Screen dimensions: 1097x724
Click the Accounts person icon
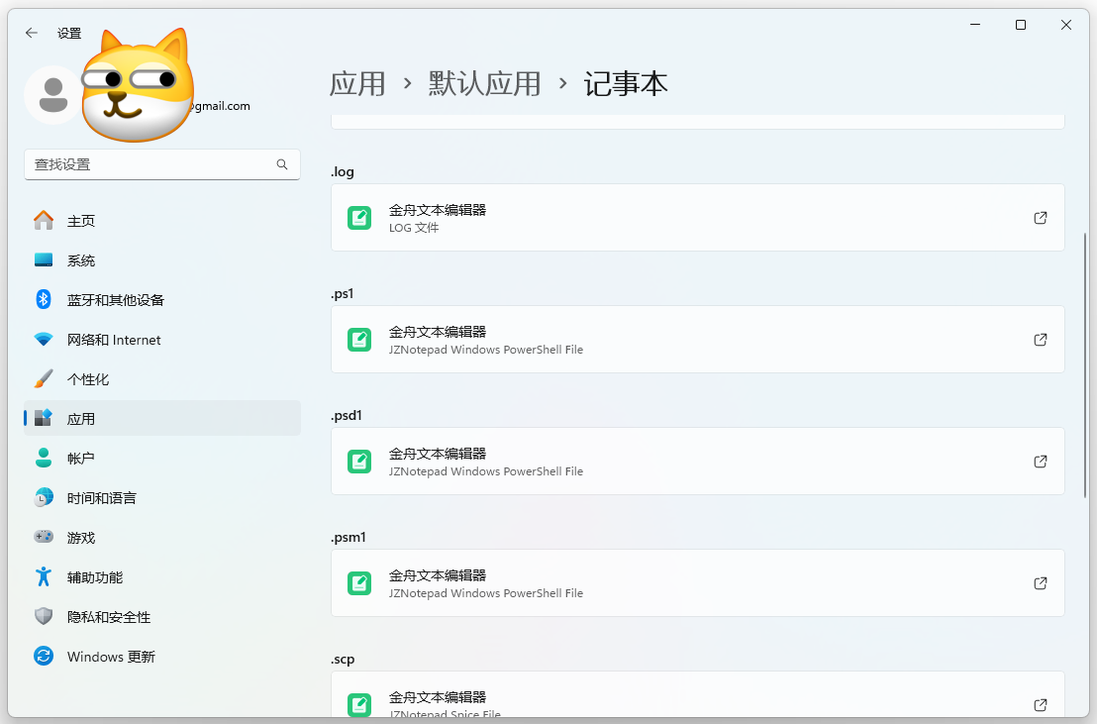pos(44,458)
